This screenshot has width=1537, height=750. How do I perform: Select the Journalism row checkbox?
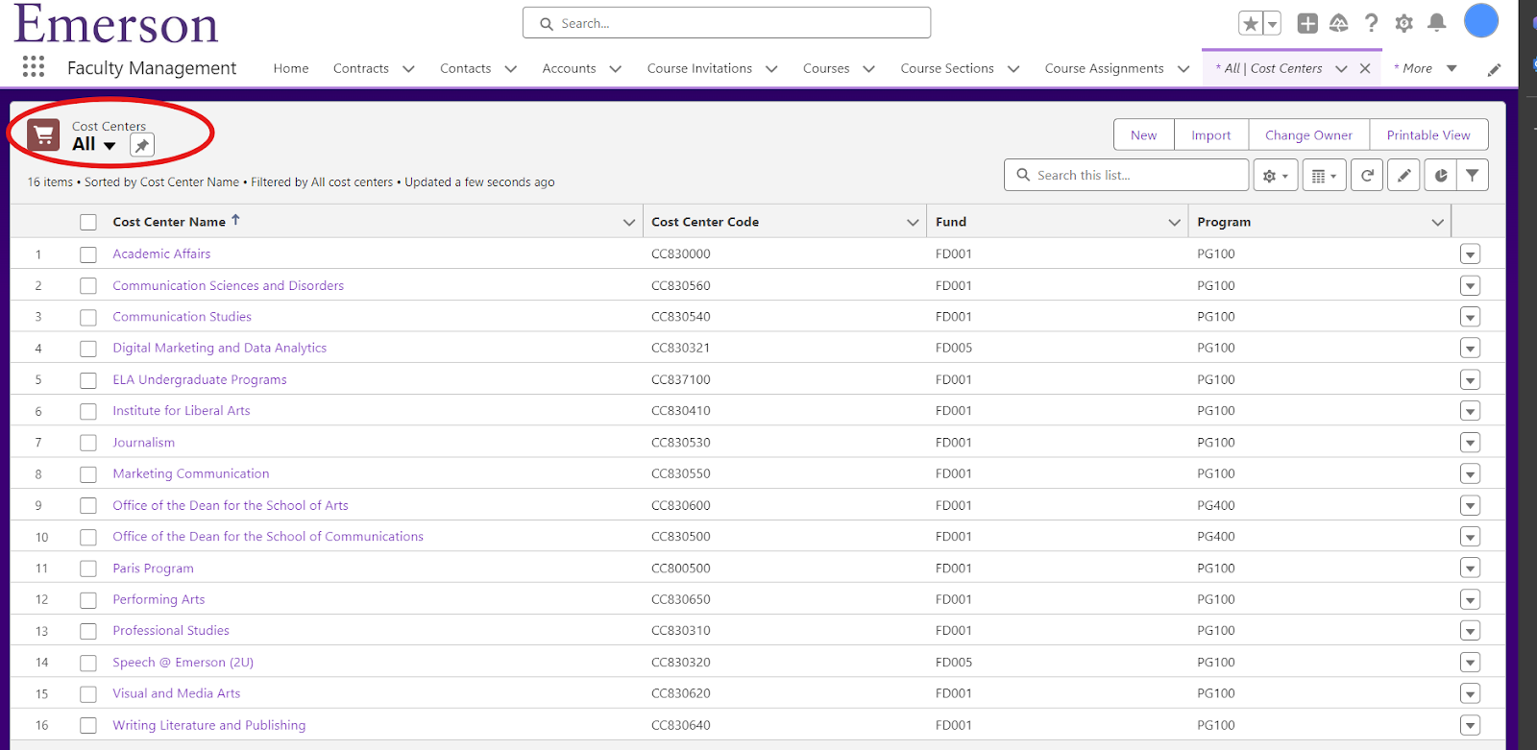point(88,443)
